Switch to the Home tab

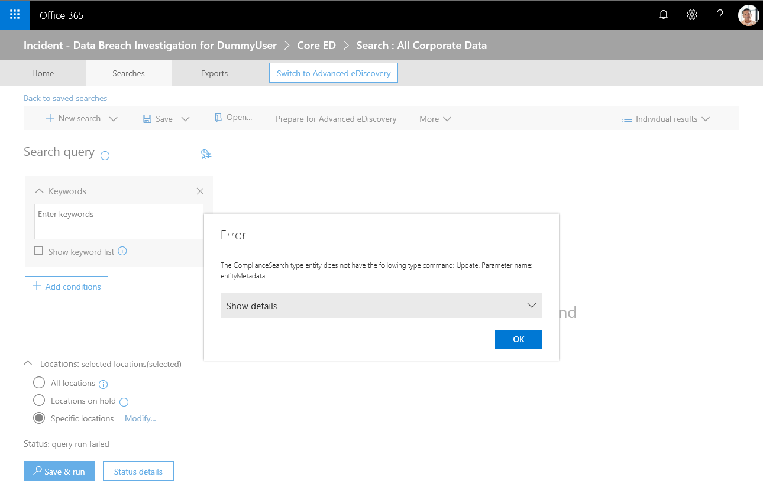43,73
